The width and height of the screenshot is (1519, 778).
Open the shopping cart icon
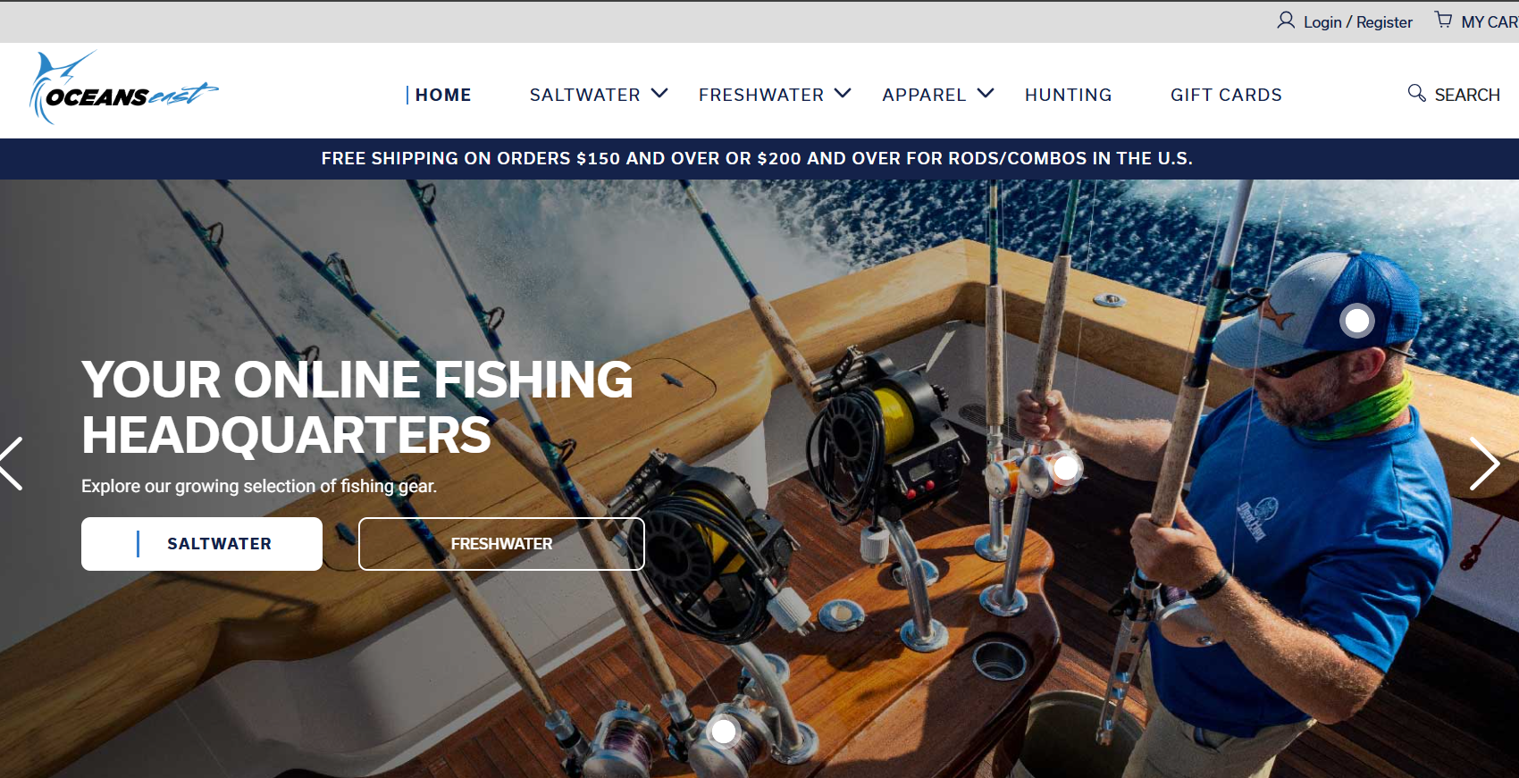coord(1444,19)
